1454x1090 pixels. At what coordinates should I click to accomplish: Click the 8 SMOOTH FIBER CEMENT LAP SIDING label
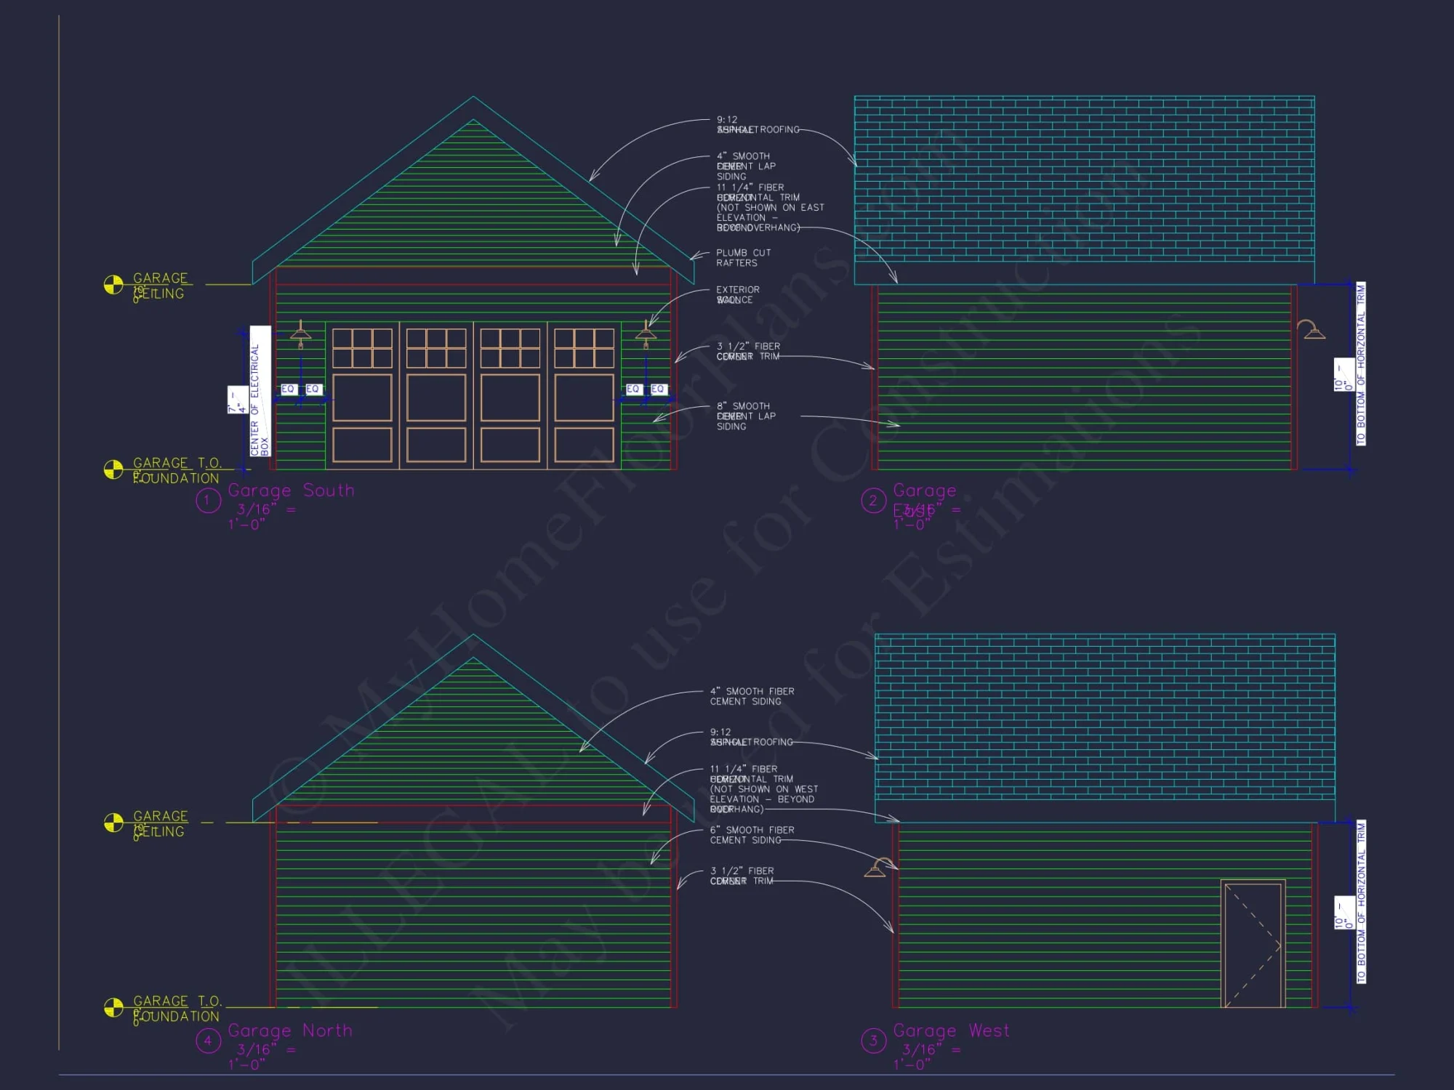[742, 416]
